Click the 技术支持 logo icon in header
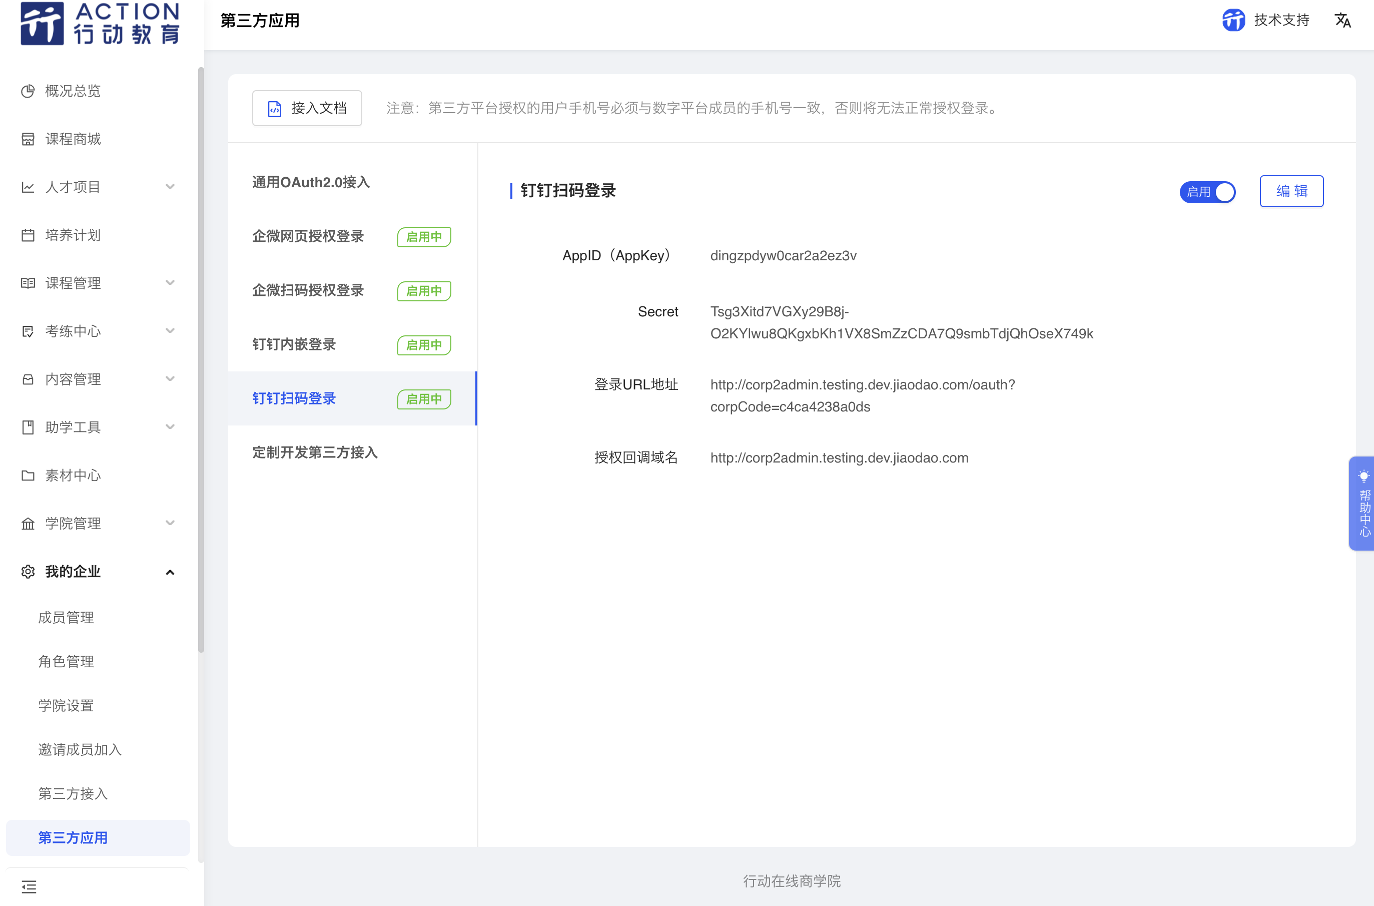Screen dimensions: 1374x906 pos(1234,20)
